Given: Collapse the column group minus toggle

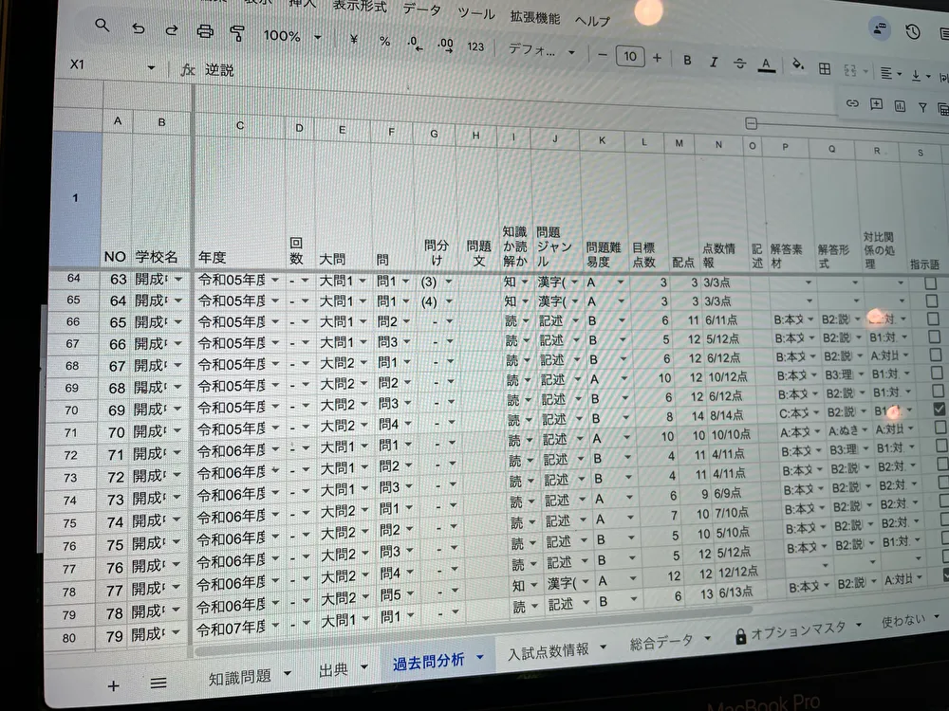Looking at the screenshot, I should tap(751, 124).
